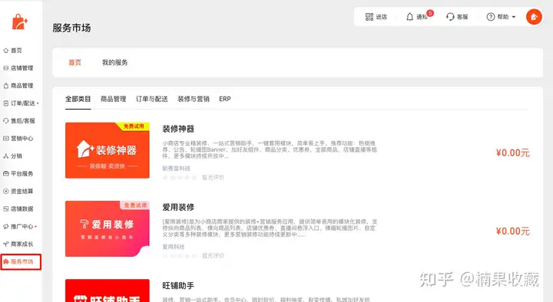
Task: Open the 装修神器 service title
Action: point(178,129)
